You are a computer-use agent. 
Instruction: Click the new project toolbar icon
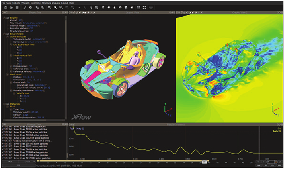(x=6, y=8)
